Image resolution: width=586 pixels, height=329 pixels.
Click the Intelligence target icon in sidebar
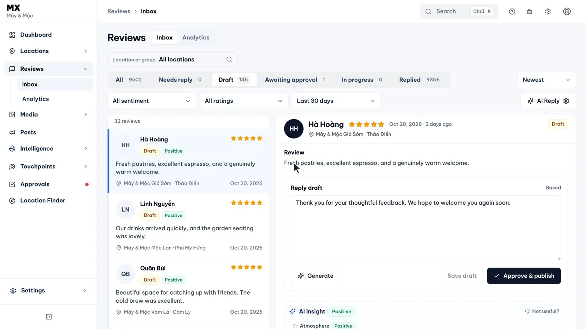(x=12, y=148)
